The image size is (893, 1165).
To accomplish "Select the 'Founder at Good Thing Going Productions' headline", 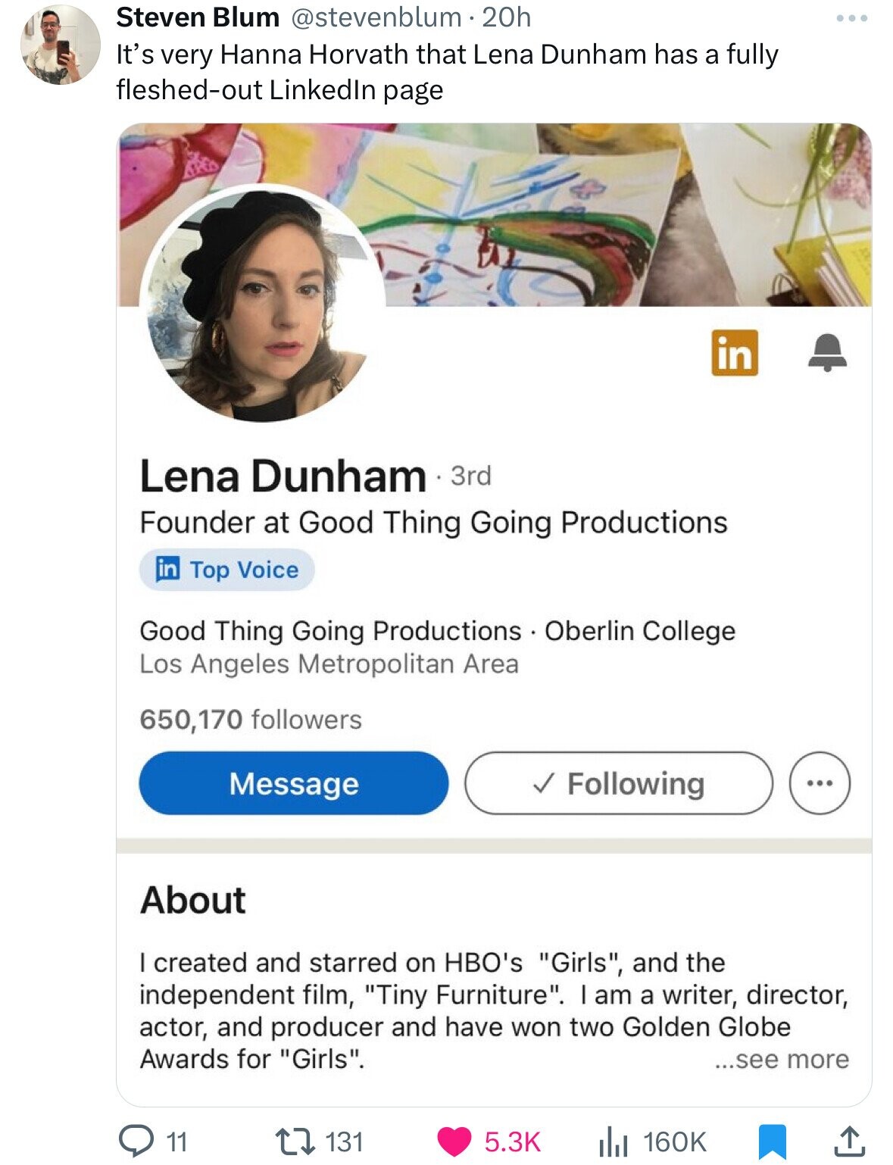I will point(433,522).
